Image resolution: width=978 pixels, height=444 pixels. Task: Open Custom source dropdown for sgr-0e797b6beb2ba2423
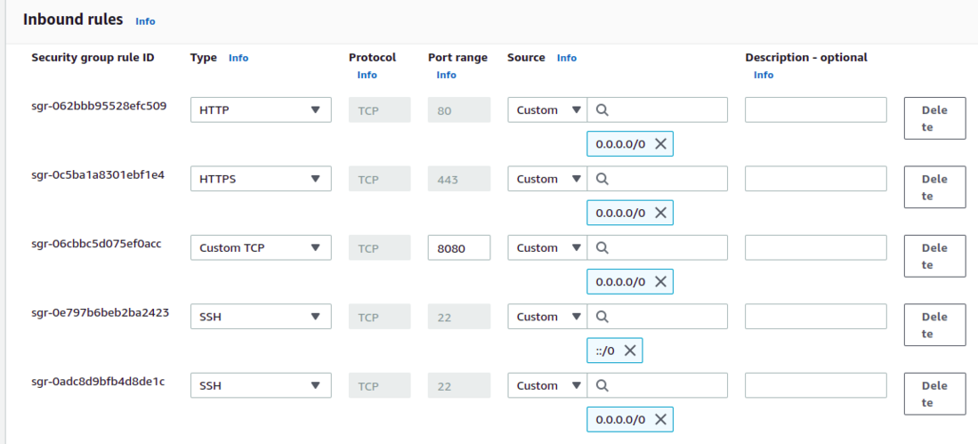pyautogui.click(x=547, y=317)
